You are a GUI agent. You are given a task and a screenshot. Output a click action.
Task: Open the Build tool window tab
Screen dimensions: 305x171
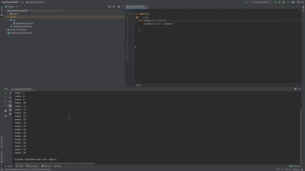pos(57,166)
